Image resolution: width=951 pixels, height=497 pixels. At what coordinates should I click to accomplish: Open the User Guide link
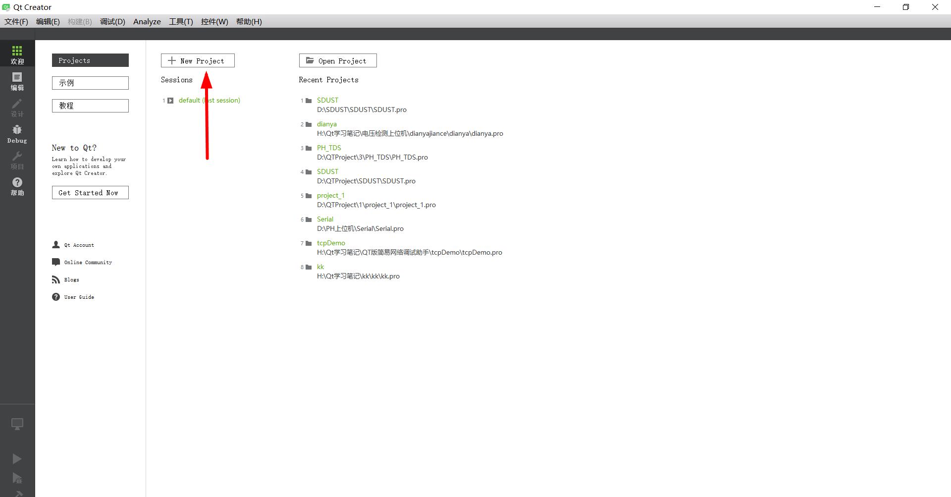click(79, 297)
